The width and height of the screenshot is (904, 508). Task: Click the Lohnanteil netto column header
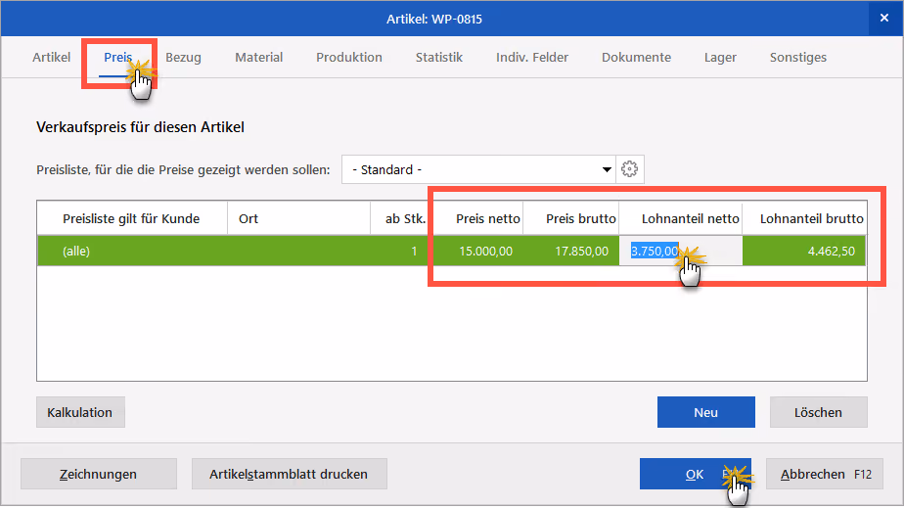point(681,218)
